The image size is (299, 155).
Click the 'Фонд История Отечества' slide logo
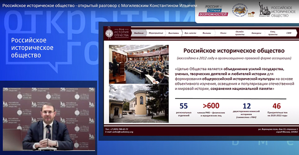tap(117, 33)
